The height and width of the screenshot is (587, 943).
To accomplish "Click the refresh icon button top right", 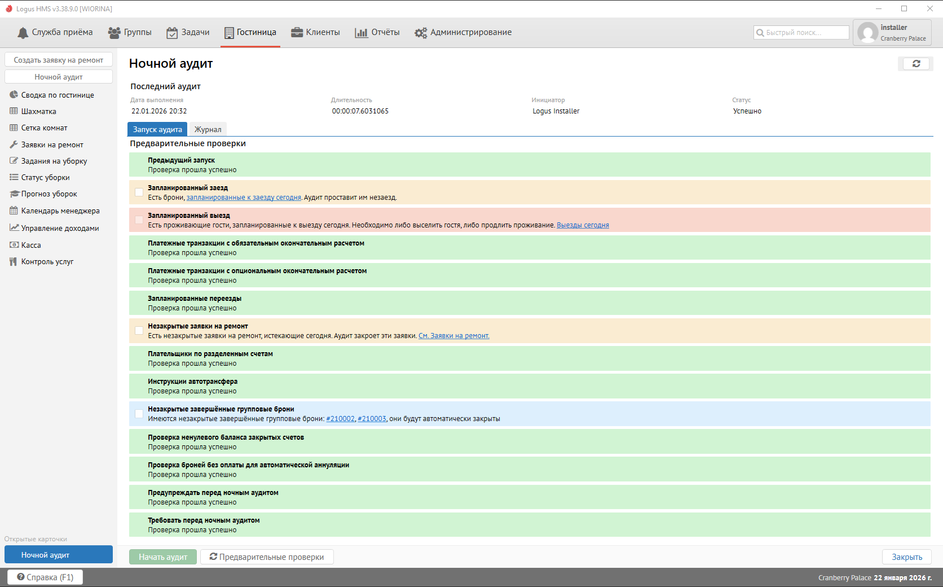I will (916, 64).
